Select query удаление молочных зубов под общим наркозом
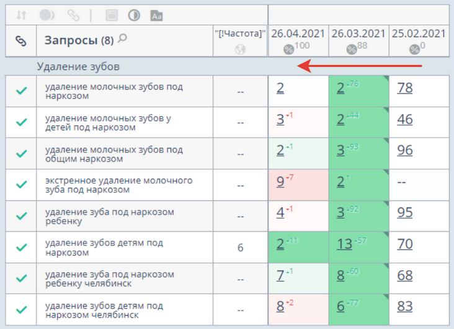 [x=114, y=154]
